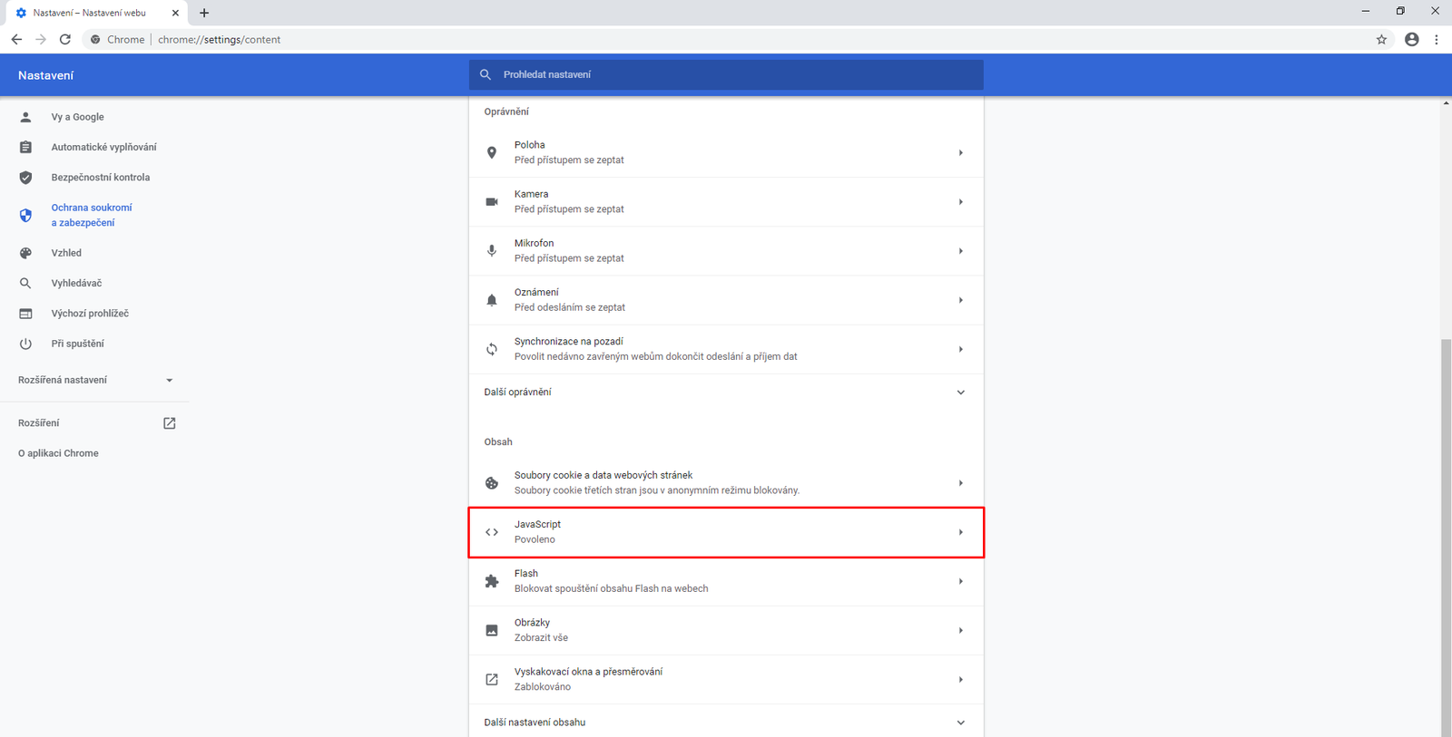Open the Chrome profile avatar icon
This screenshot has width=1452, height=737.
pyautogui.click(x=1411, y=40)
